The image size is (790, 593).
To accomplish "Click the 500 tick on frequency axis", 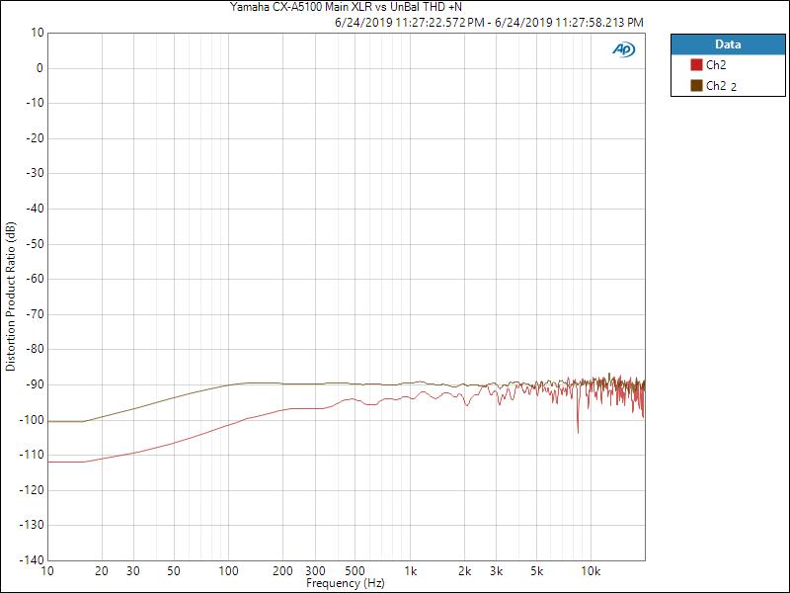I will pos(355,571).
